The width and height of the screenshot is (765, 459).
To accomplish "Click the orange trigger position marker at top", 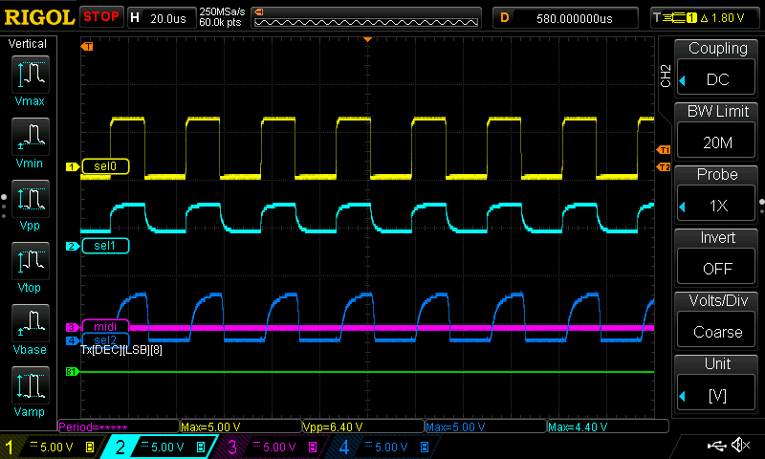I will 368,39.
